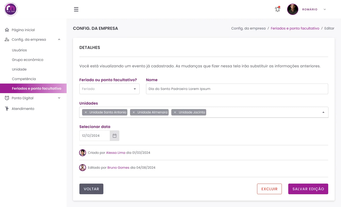Open the calendar date picker icon
The image size is (341, 207).
click(115, 136)
